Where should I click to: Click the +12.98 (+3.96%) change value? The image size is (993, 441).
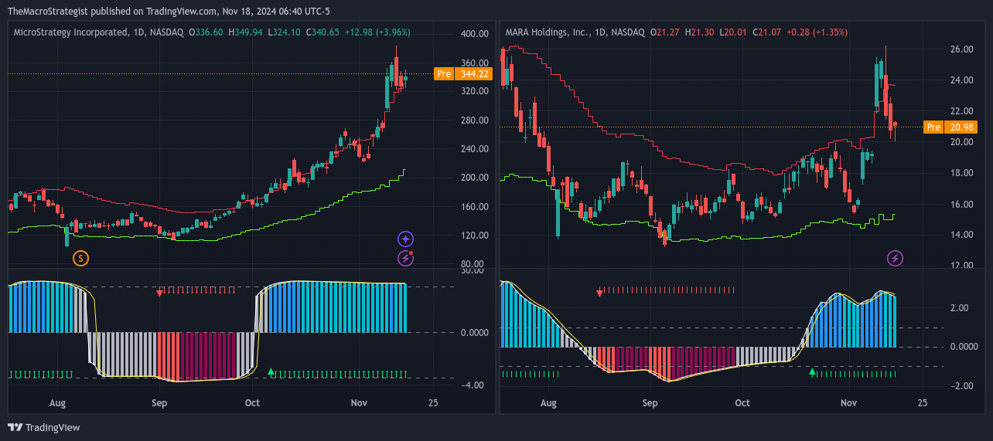click(377, 32)
